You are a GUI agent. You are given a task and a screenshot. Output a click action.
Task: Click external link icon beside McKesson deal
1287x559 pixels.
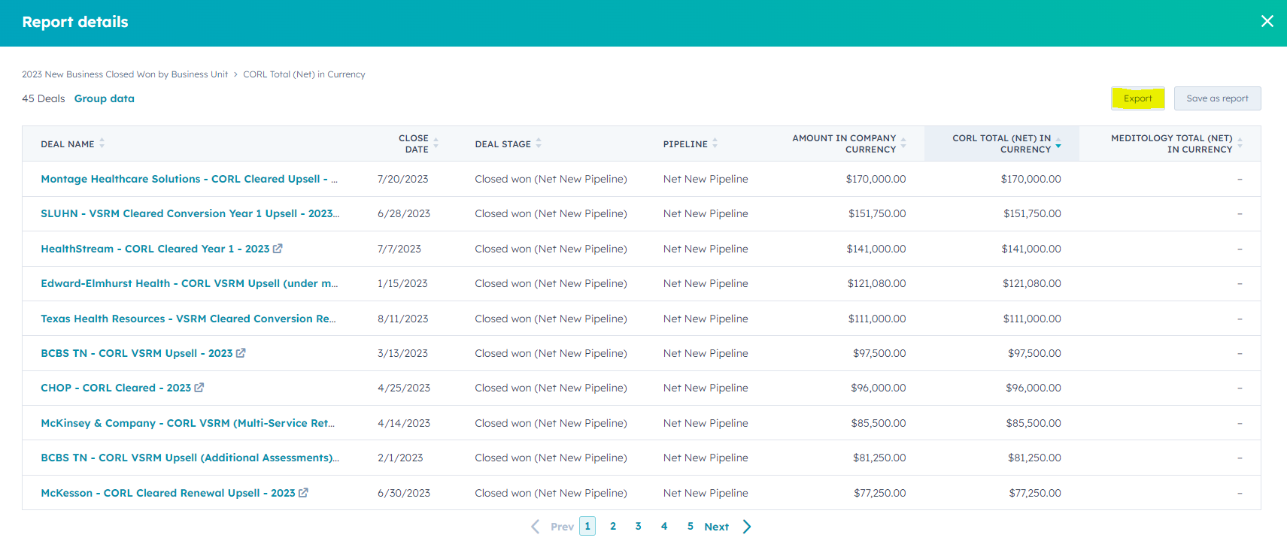tap(303, 493)
